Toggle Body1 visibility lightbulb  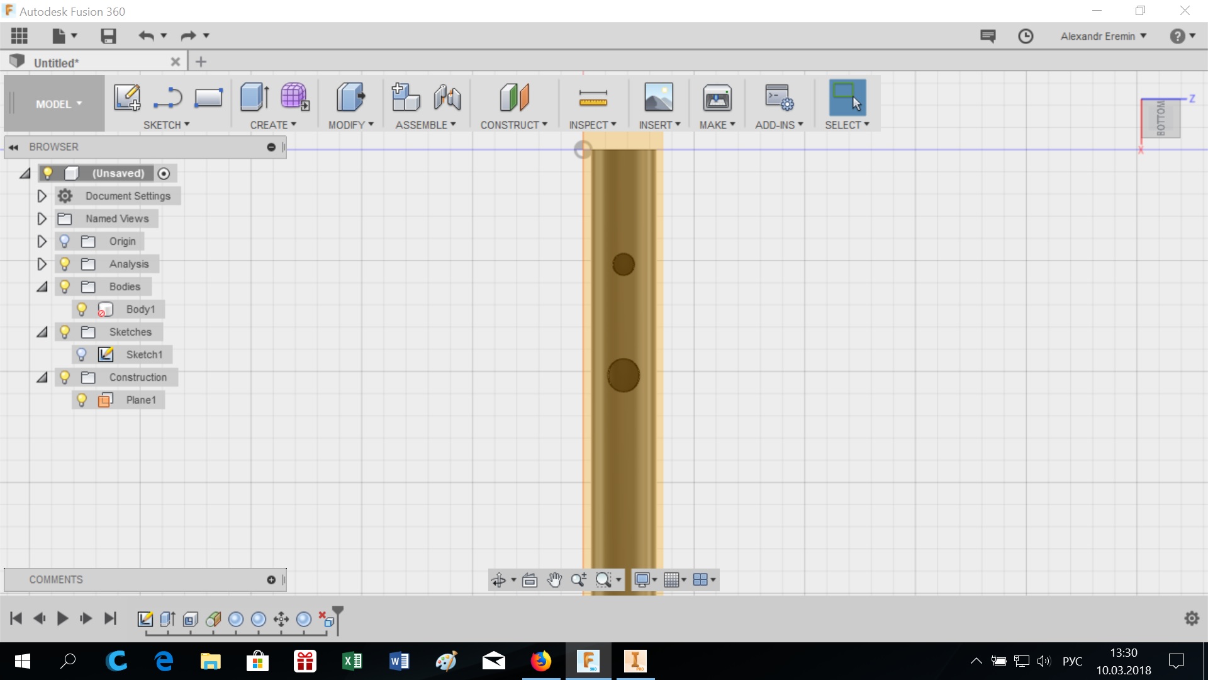coord(82,309)
